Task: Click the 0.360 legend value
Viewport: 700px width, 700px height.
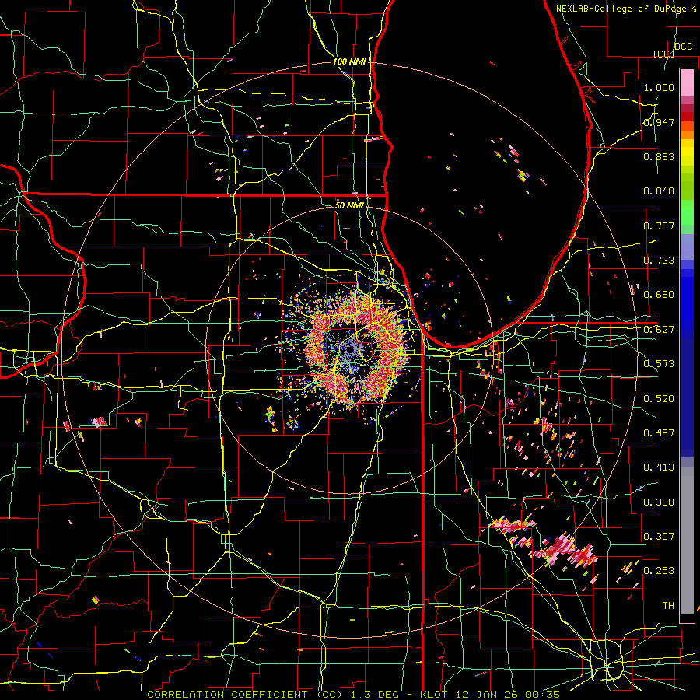Action: click(x=659, y=502)
